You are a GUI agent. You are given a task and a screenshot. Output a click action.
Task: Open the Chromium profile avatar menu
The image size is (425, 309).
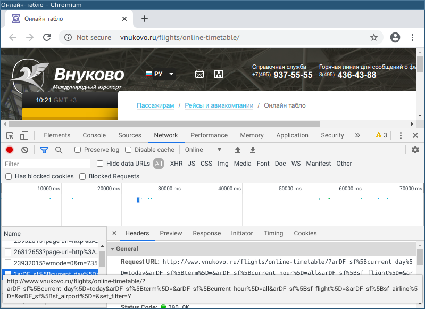[395, 37]
